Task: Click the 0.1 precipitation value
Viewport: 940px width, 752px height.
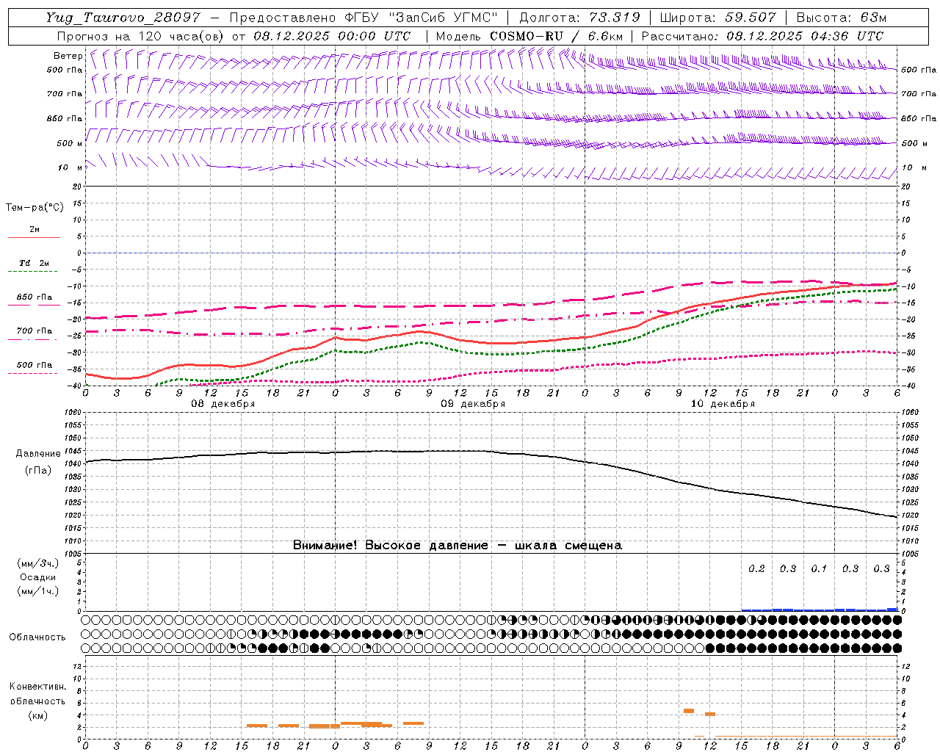Action: (819, 569)
